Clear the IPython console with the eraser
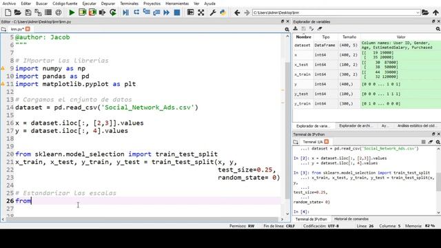This screenshot has width=441, height=248. [x=431, y=142]
